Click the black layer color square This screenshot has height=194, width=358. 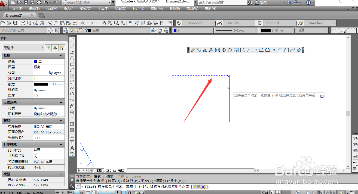(89, 30)
